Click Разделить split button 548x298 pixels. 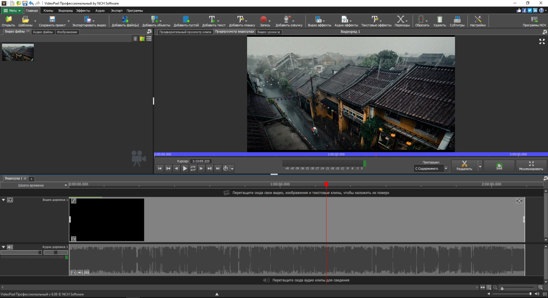(x=464, y=166)
